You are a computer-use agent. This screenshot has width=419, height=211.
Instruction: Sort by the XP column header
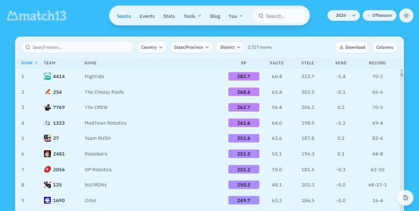coord(244,63)
